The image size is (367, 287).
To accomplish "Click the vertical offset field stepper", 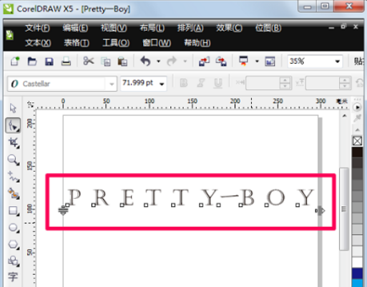I will [x=345, y=83].
